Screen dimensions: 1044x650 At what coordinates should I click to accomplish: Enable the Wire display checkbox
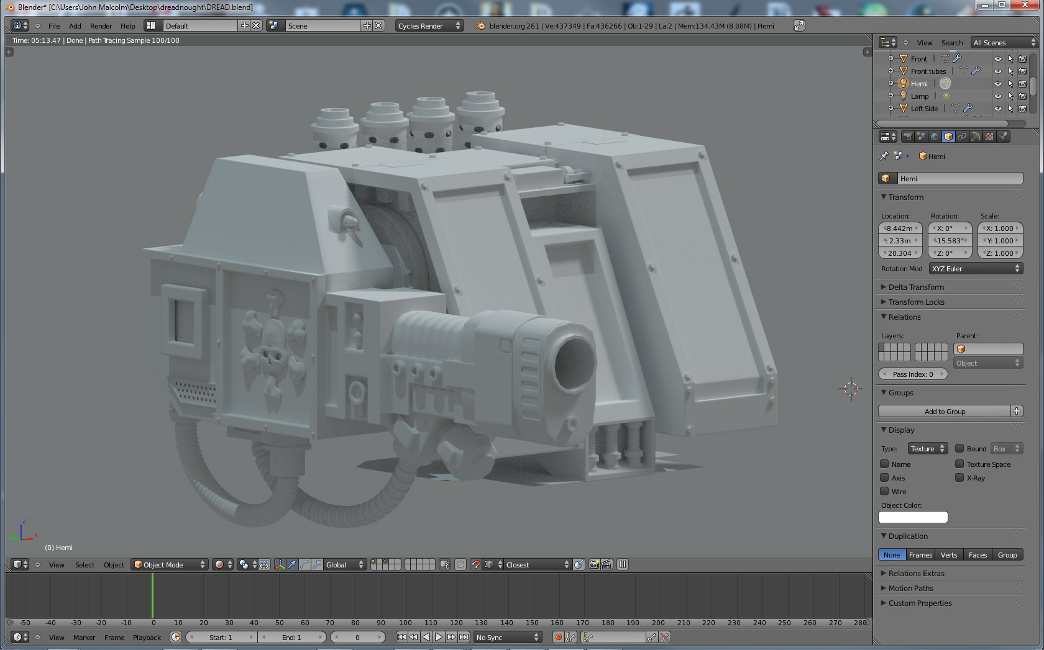[x=884, y=491]
